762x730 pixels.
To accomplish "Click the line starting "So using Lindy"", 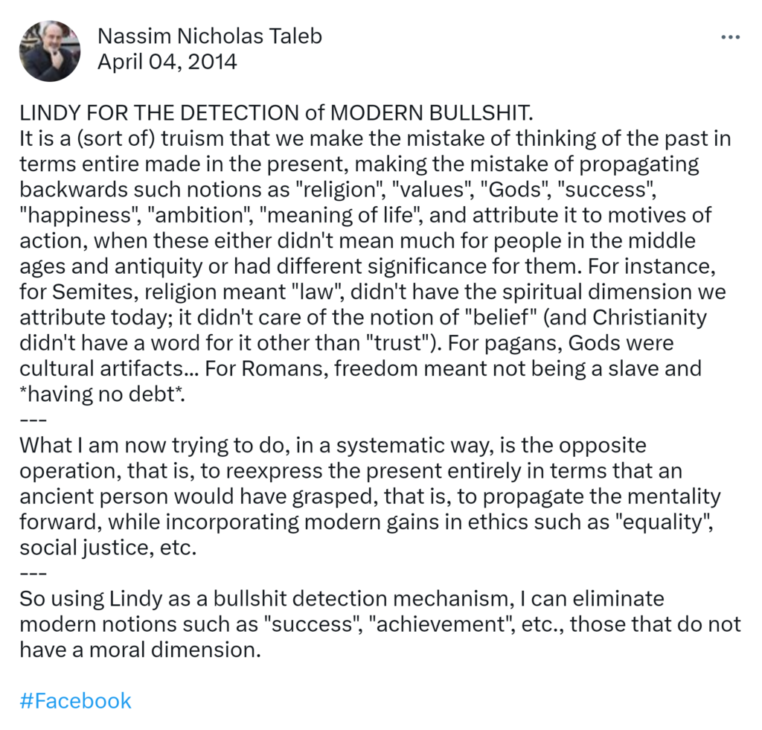I will pos(342,599).
